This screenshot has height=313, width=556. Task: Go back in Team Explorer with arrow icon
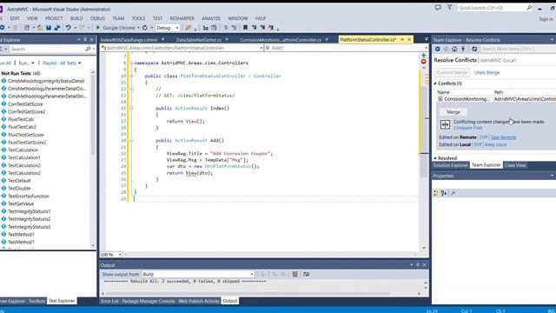(x=438, y=49)
